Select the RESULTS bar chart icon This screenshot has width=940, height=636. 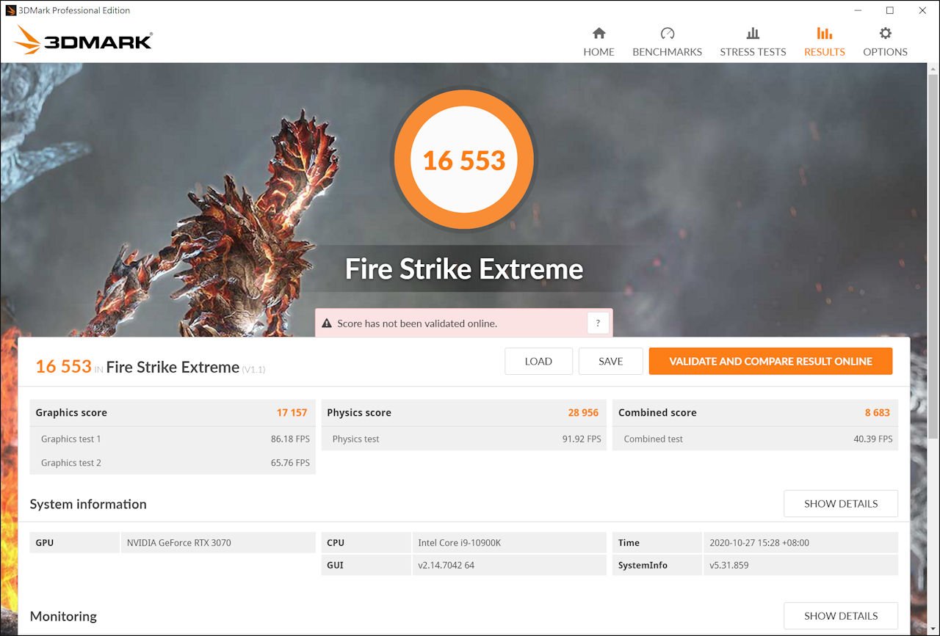(x=824, y=33)
